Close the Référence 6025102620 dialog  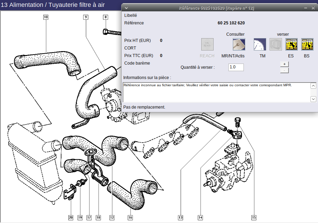pos(313,8)
